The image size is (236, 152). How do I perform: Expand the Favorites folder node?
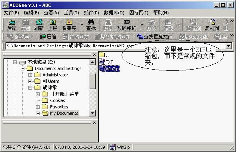(x=38, y=107)
